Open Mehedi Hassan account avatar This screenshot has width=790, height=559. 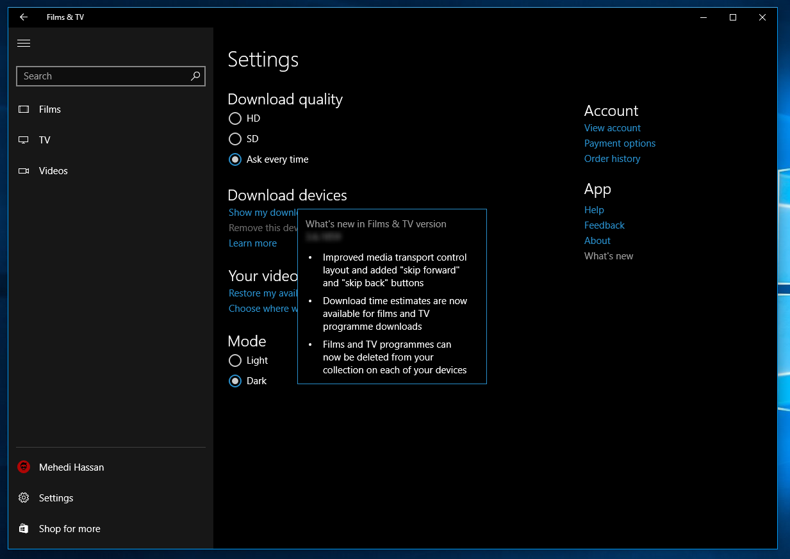24,467
